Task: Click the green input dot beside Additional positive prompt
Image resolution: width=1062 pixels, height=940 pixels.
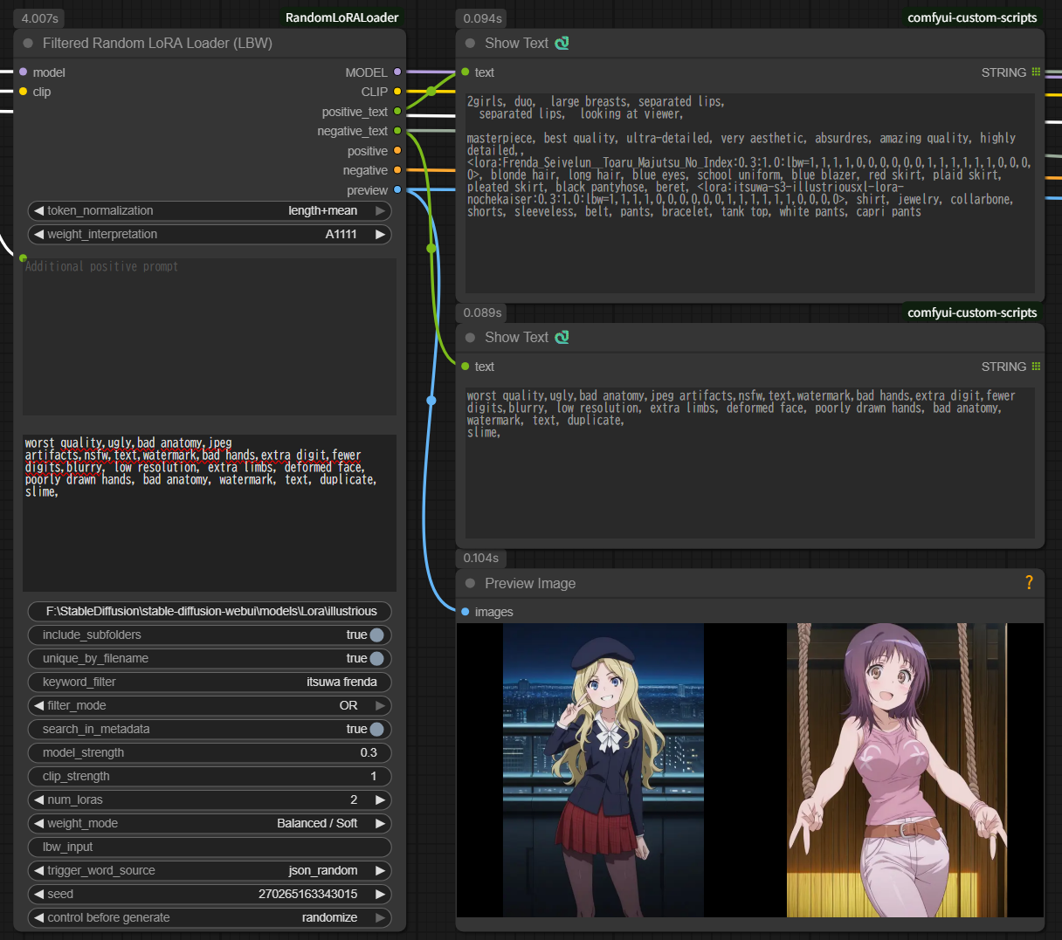Action: [x=23, y=258]
